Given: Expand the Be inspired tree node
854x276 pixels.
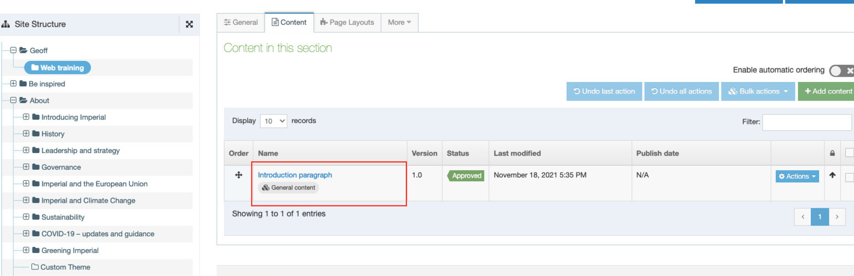Looking at the screenshot, I should click(x=13, y=83).
